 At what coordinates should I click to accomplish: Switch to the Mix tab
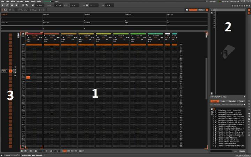(12, 10)
